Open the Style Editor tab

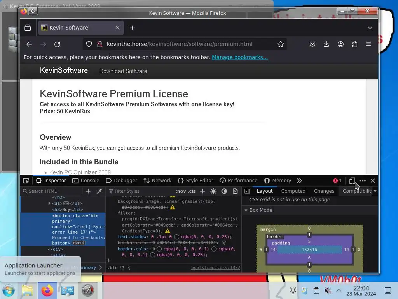tap(196, 181)
